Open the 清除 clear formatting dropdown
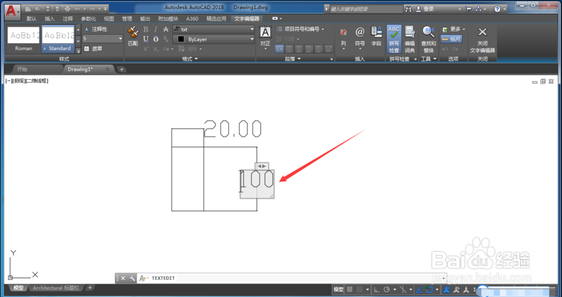Screen dimensions: 562x297 [x=189, y=49]
